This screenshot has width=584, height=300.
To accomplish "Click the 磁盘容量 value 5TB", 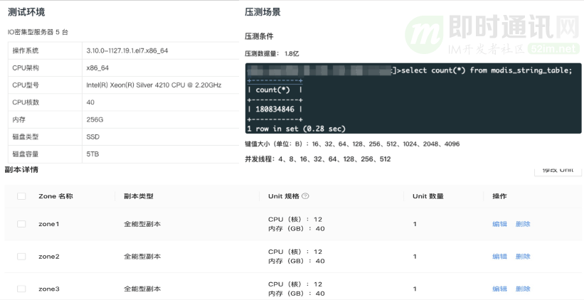I will 92,154.
